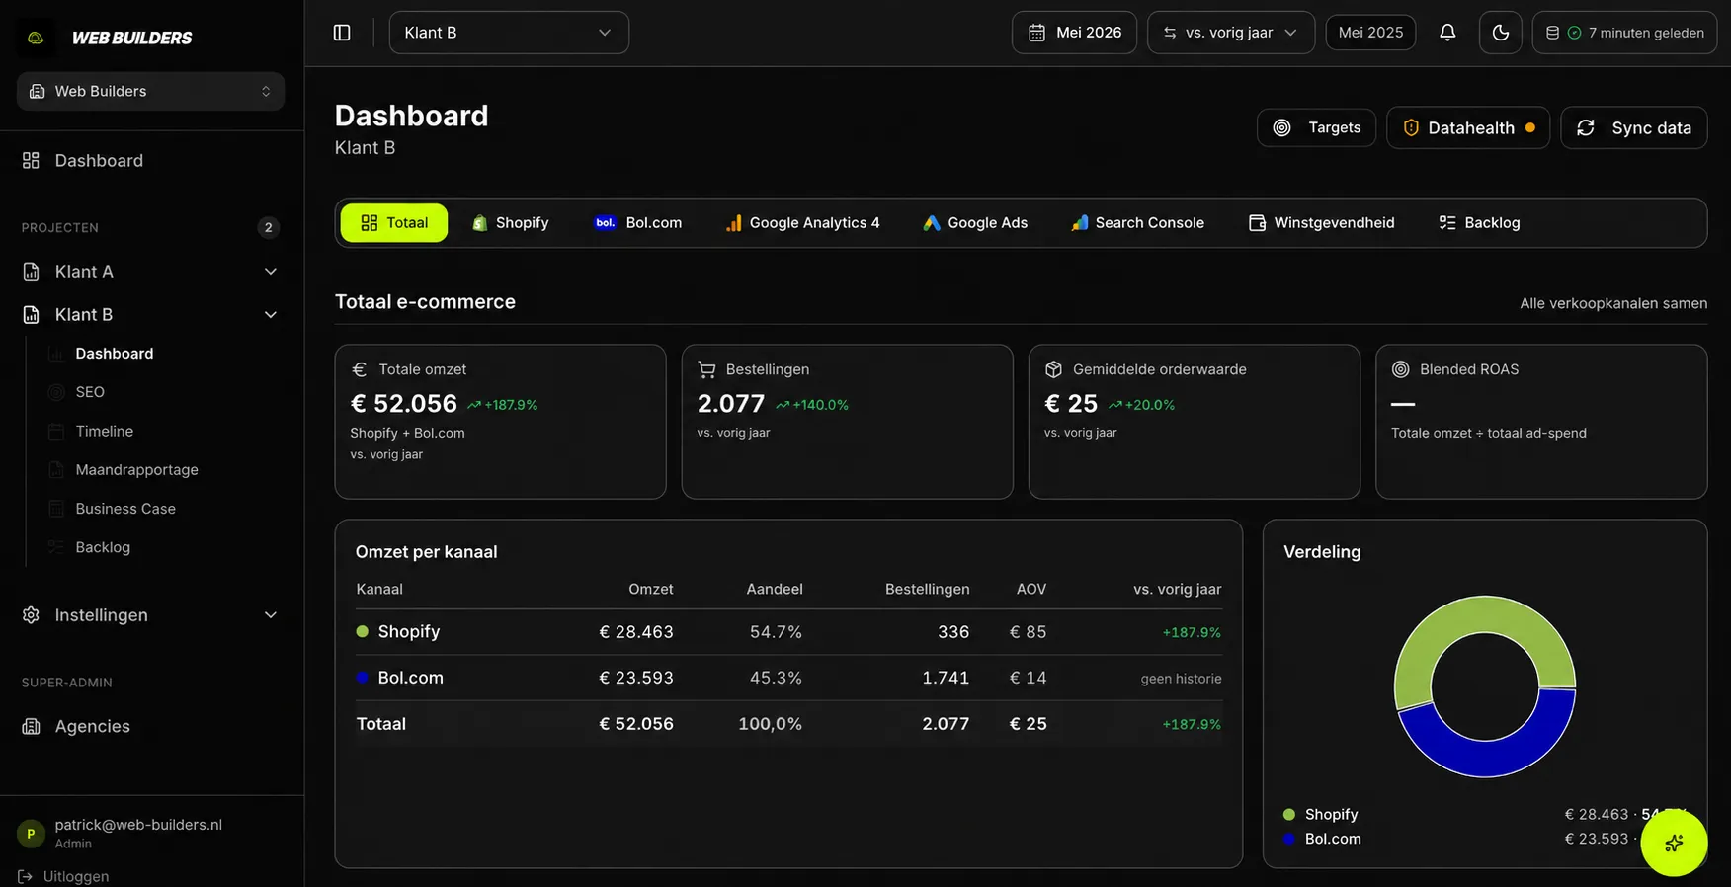This screenshot has height=887, width=1731.
Task: Click the Sync data button
Action: 1634,127
